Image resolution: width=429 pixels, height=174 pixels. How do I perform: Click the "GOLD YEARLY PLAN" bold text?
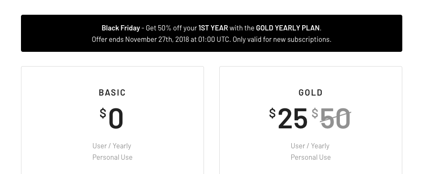tap(287, 28)
